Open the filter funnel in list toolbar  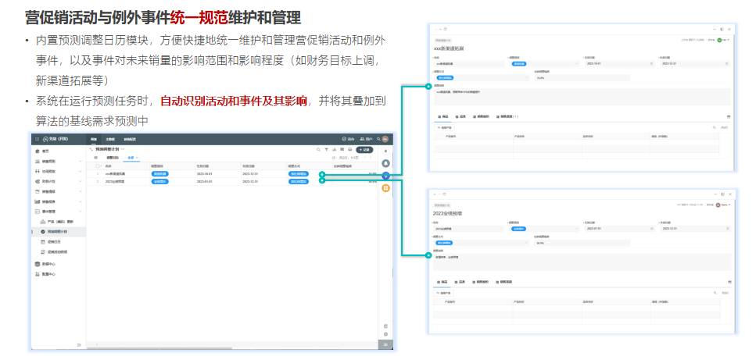[327, 150]
